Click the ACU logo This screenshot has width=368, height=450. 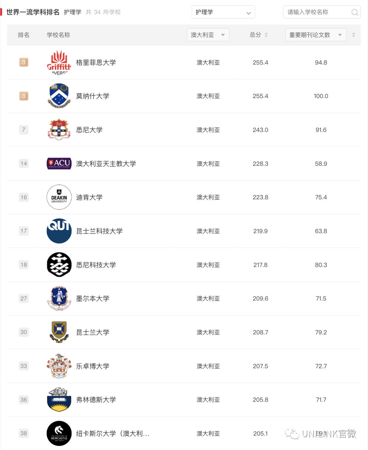59,164
